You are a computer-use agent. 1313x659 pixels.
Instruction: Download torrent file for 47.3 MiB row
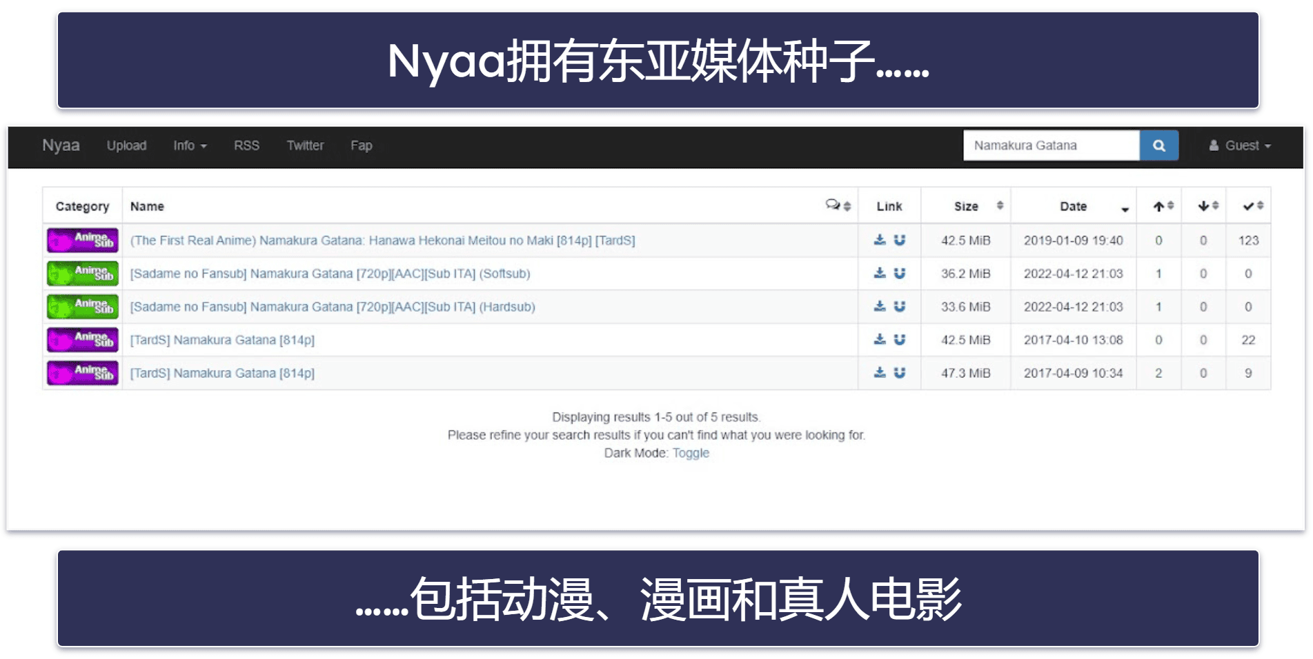click(880, 372)
